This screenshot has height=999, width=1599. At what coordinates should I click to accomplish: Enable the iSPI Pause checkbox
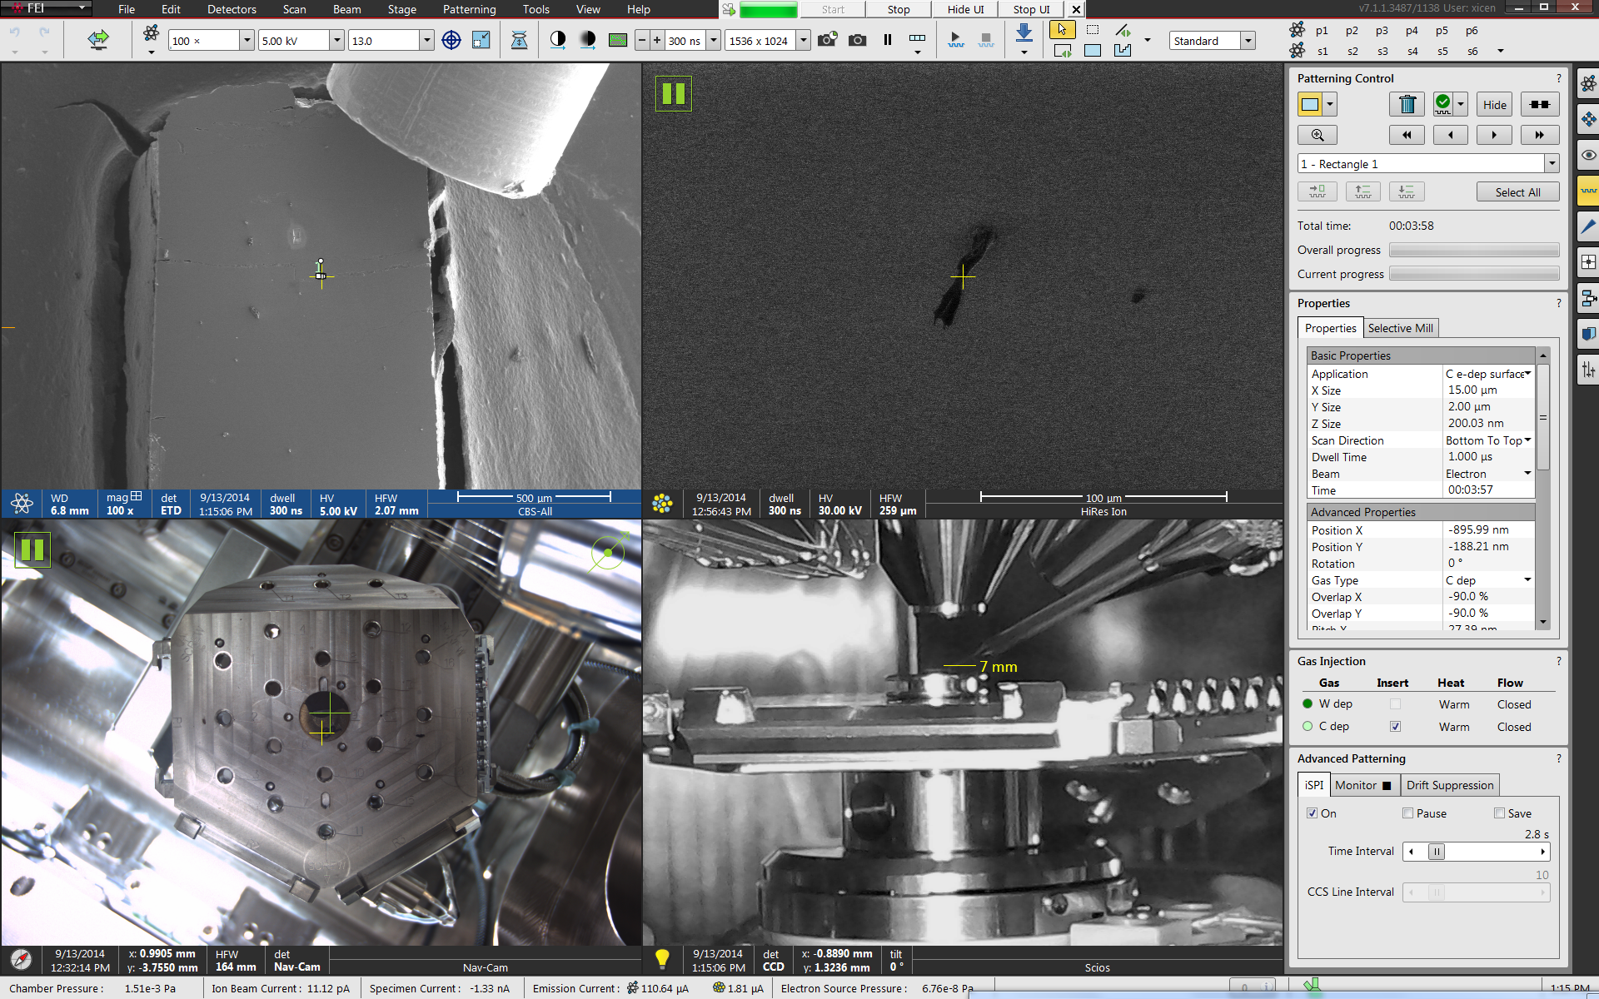(1407, 813)
